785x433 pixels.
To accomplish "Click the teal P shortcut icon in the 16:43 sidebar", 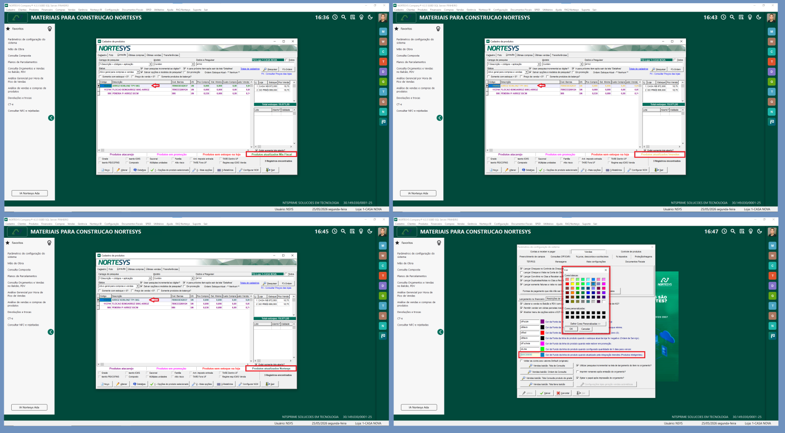I will (771, 121).
